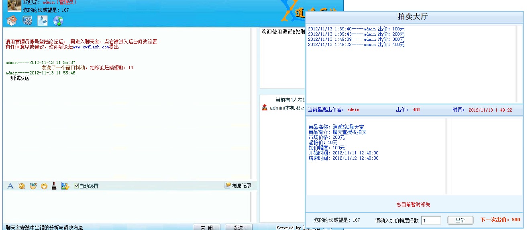Click admin timestamp 11:55:37 in chat
530x230 pixels.
coord(41,63)
